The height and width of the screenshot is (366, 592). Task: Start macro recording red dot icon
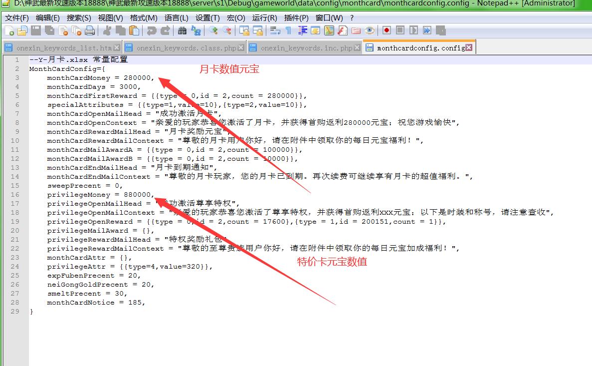[387, 30]
